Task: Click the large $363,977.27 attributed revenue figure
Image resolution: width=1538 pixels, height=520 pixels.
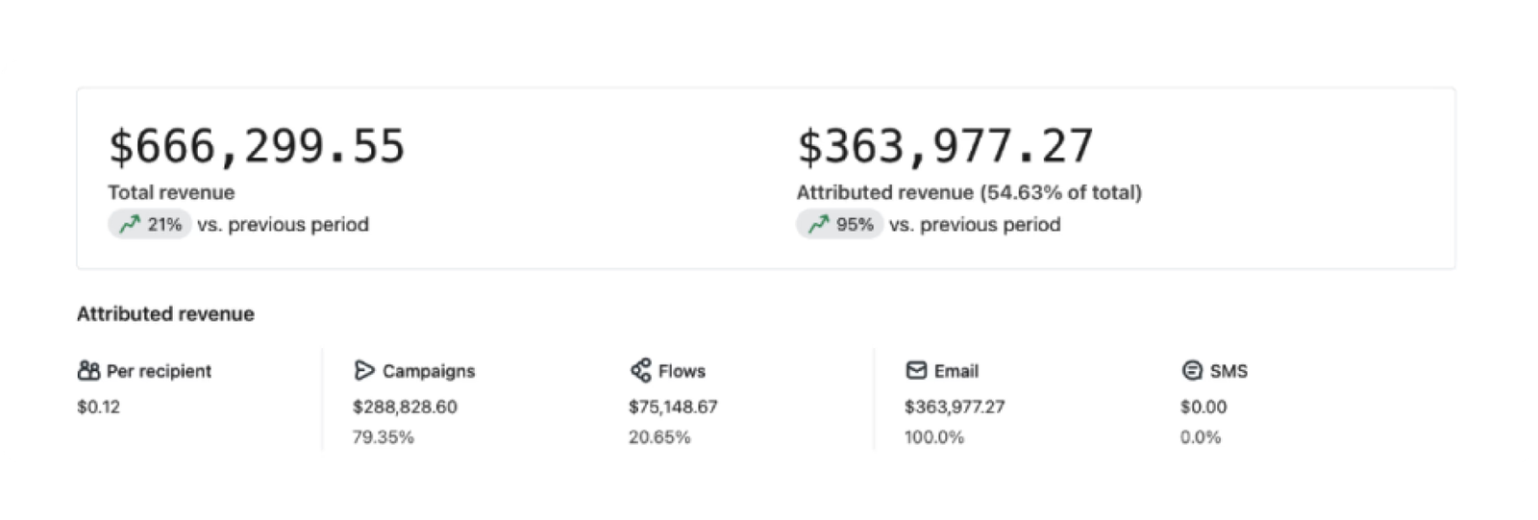Action: tap(945, 147)
